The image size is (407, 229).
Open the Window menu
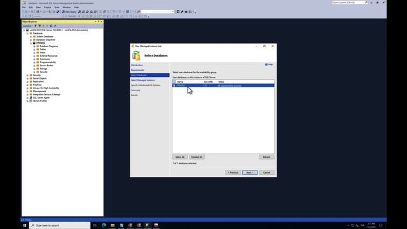(x=66, y=7)
